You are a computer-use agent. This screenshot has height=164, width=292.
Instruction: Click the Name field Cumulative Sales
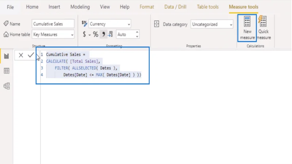coord(53,24)
